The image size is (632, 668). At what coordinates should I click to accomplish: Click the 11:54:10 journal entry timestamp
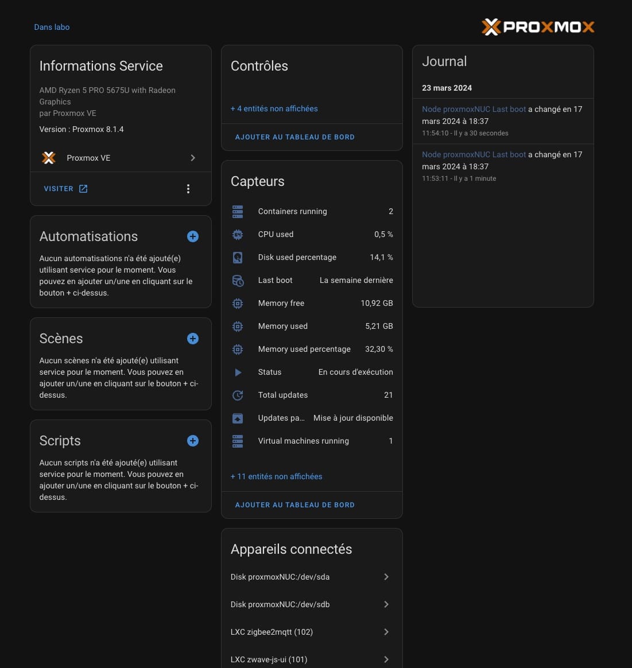point(435,133)
